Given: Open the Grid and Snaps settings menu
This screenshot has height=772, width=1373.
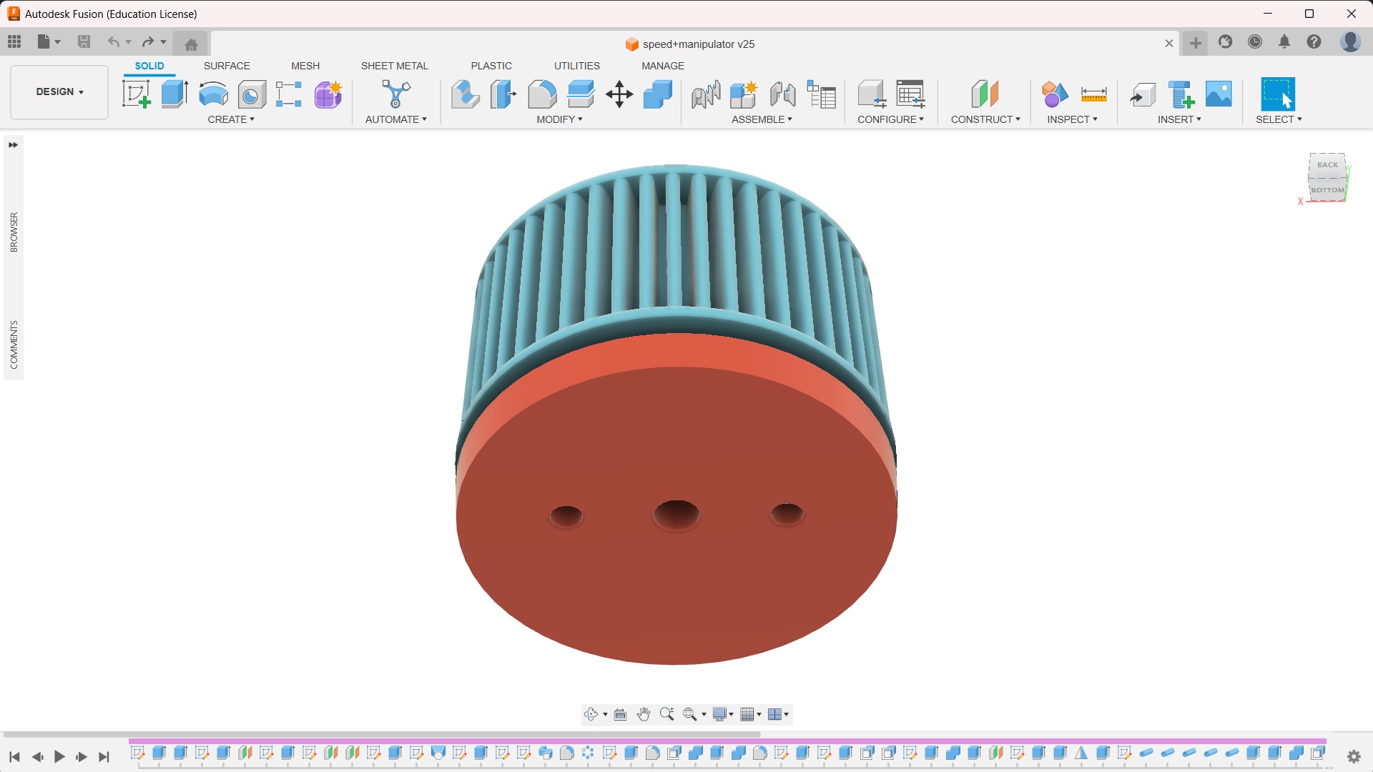Looking at the screenshot, I should pyautogui.click(x=750, y=714).
